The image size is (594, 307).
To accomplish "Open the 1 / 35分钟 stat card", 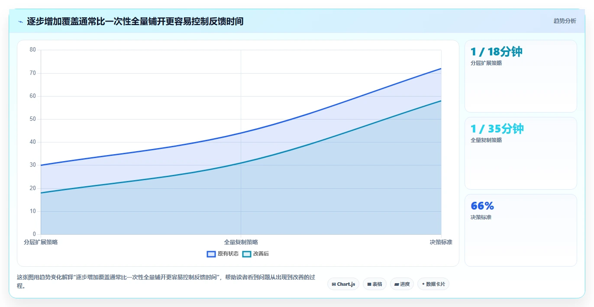I will (521, 153).
